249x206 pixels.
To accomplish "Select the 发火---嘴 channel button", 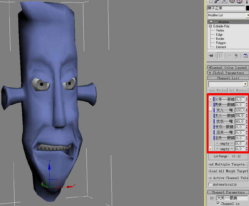I will [x=225, y=110].
